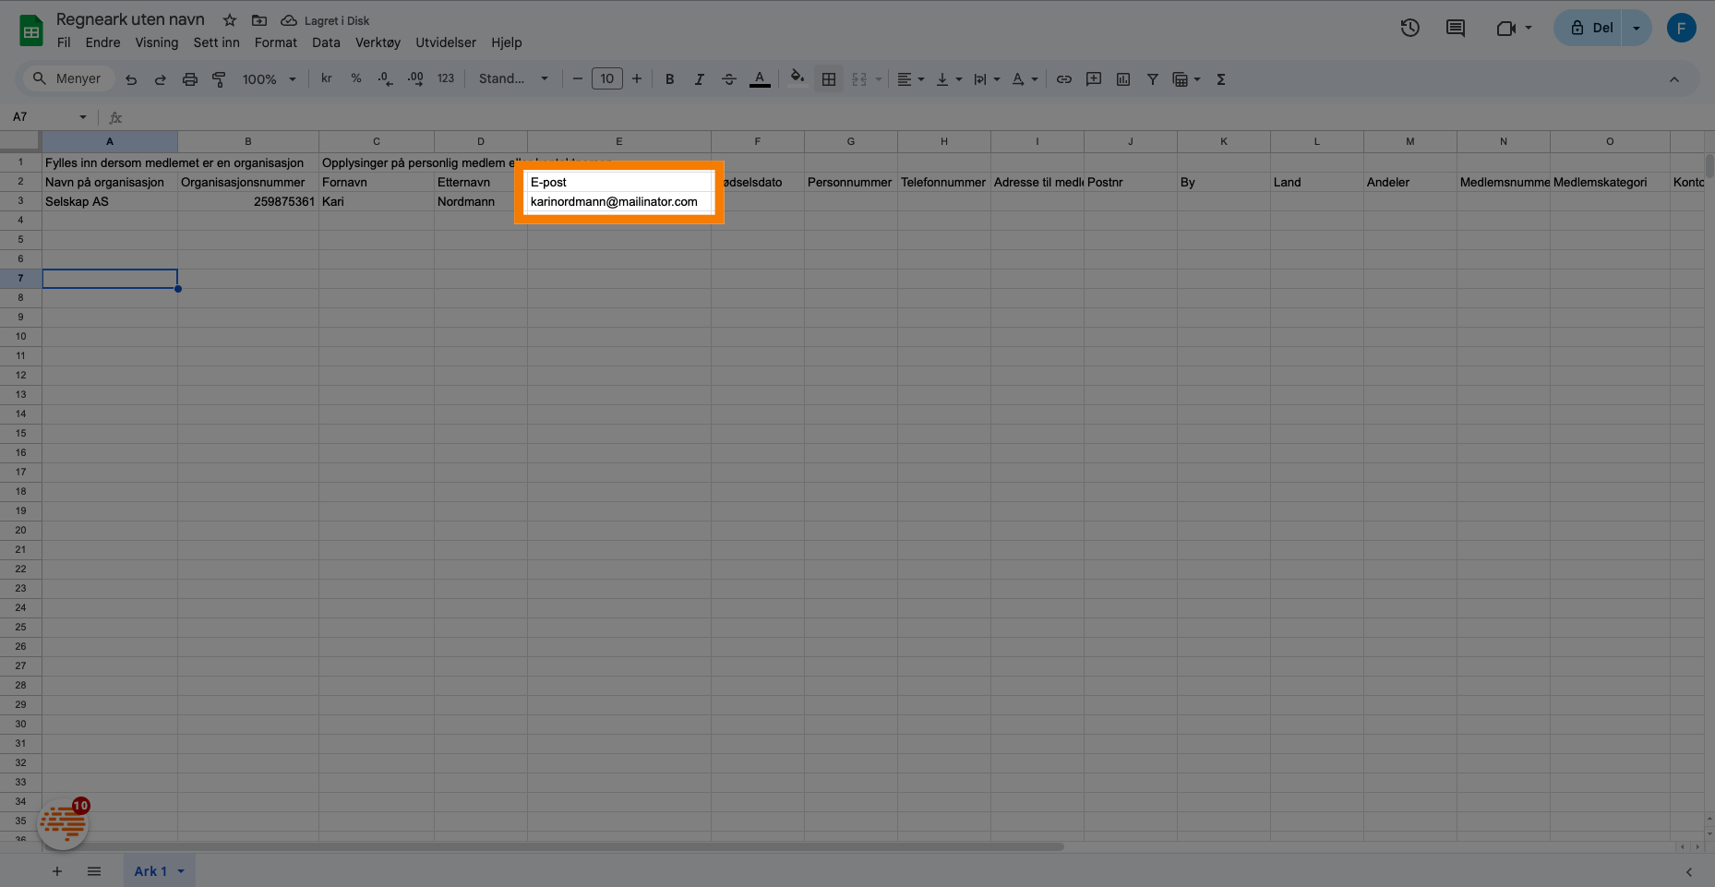This screenshot has height=887, width=1715.
Task: Insert chart icon in toolbar
Action: tap(1123, 79)
